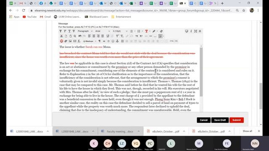Toggle spell check as you type
This screenshot has width=269, height=151.
coord(160,36)
